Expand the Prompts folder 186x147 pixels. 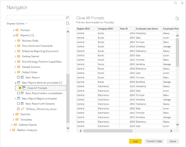pyautogui.click(x=14, y=30)
